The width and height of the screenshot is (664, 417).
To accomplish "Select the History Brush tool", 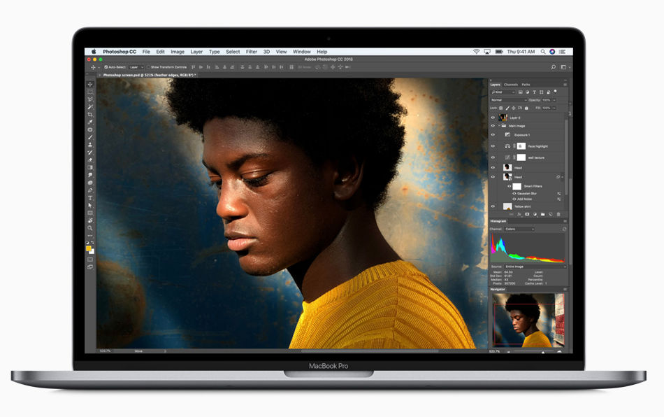I will [89, 153].
